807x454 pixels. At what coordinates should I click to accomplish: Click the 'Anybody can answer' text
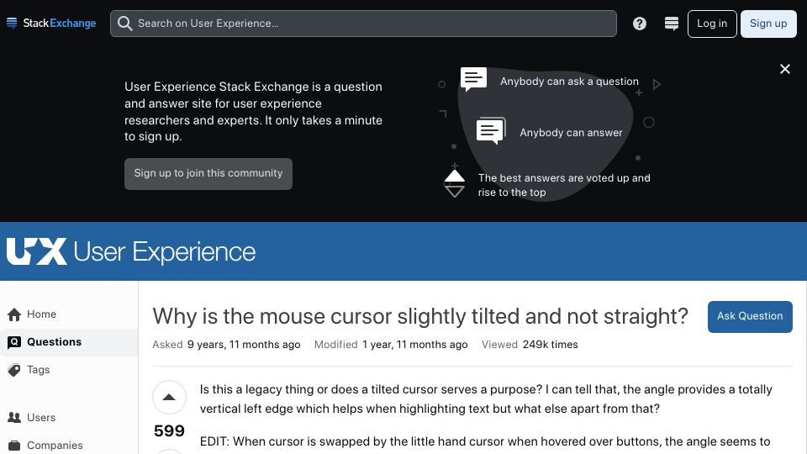(x=571, y=133)
